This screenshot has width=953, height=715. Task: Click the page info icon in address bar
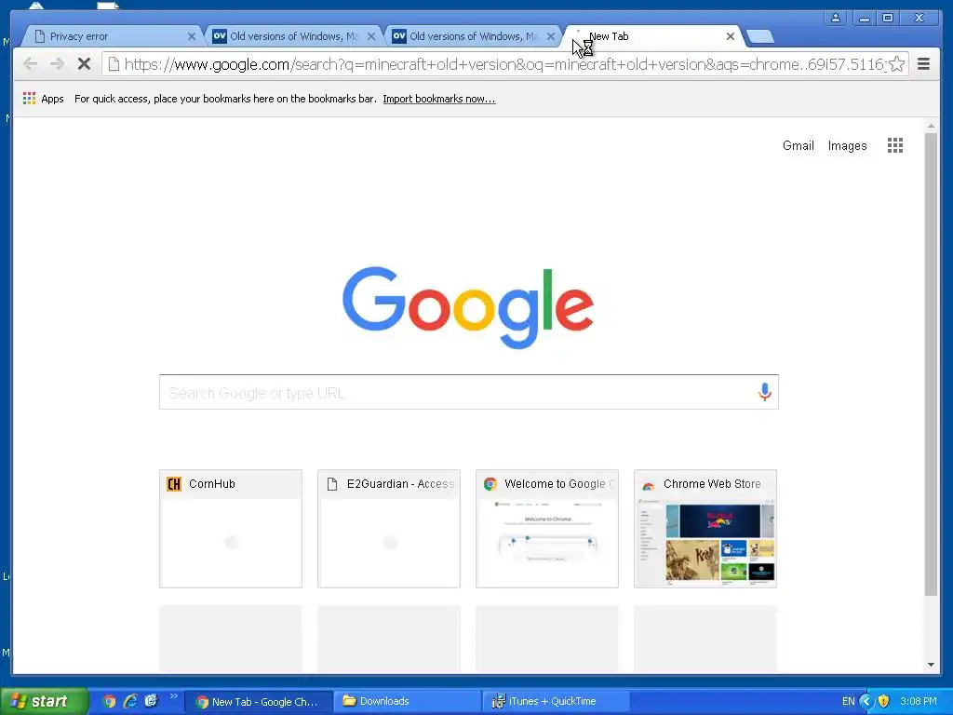point(114,64)
